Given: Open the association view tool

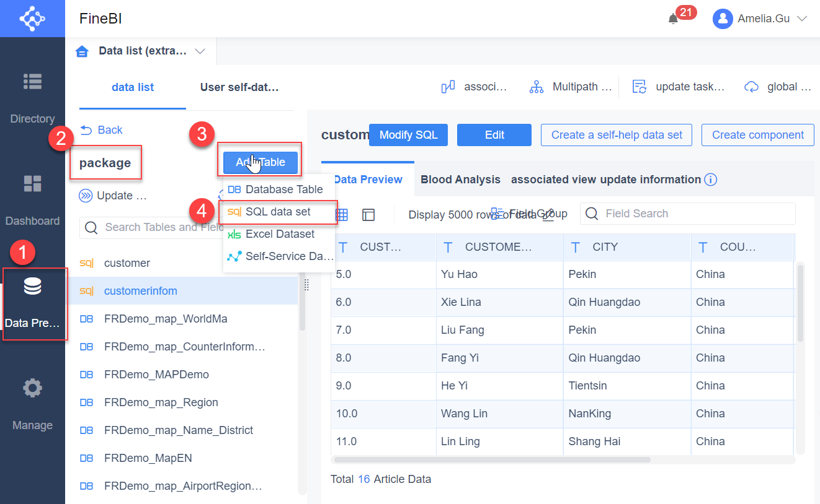Looking at the screenshot, I should (x=448, y=86).
